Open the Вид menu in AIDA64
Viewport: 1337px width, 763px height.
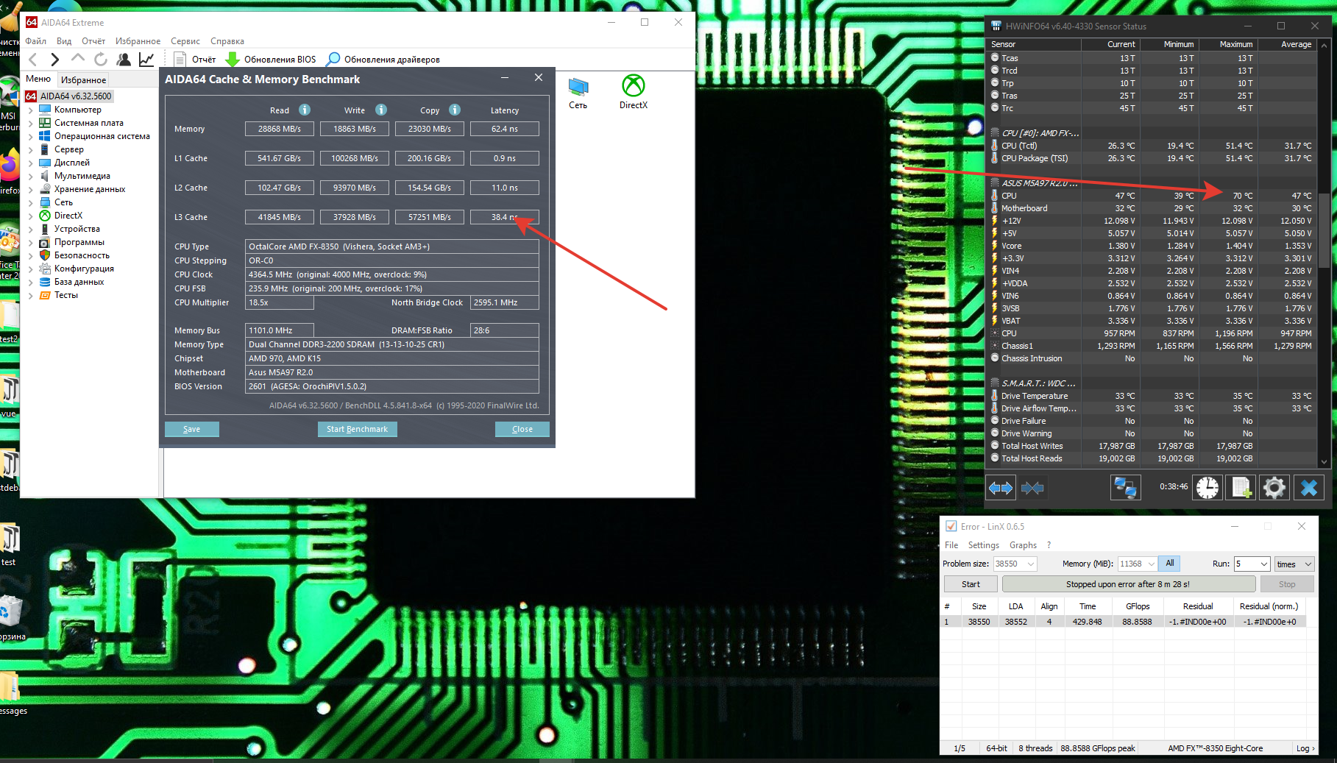pos(64,41)
